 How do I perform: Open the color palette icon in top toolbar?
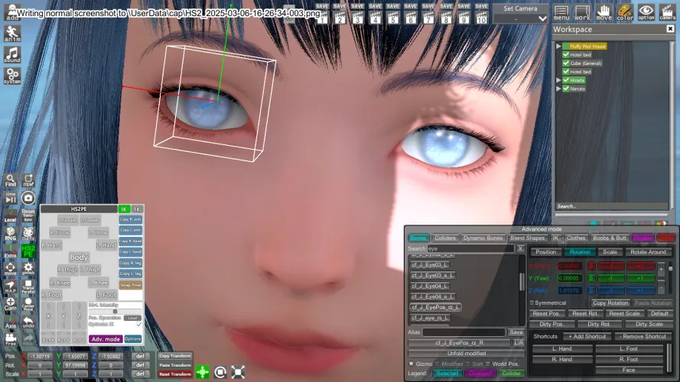pyautogui.click(x=625, y=11)
